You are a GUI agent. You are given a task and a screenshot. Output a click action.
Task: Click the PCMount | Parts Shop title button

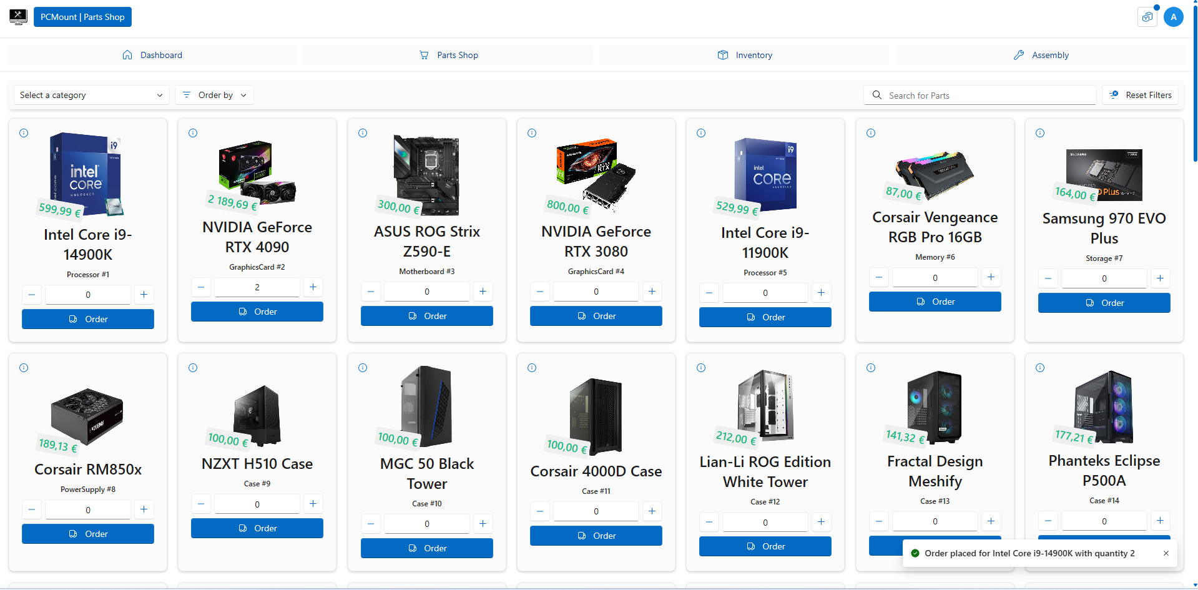pos(82,17)
